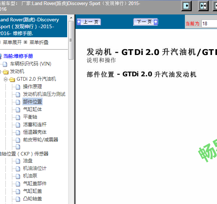Viewport: 217px width, 204px height.
Task: Click 菜单折叠 to collapse the menu
Action: 39,42
